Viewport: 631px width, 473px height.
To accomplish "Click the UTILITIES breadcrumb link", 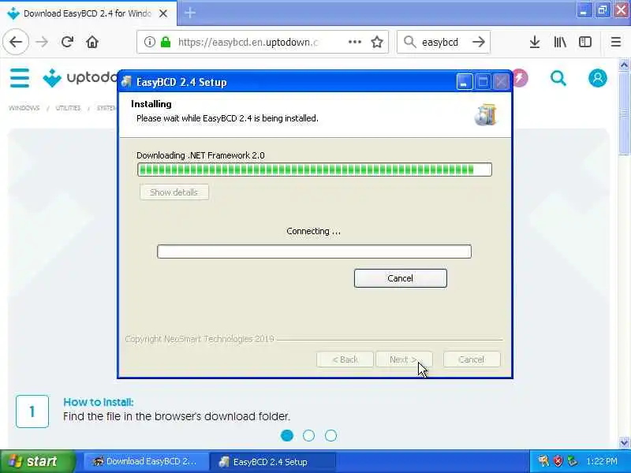I will point(68,108).
